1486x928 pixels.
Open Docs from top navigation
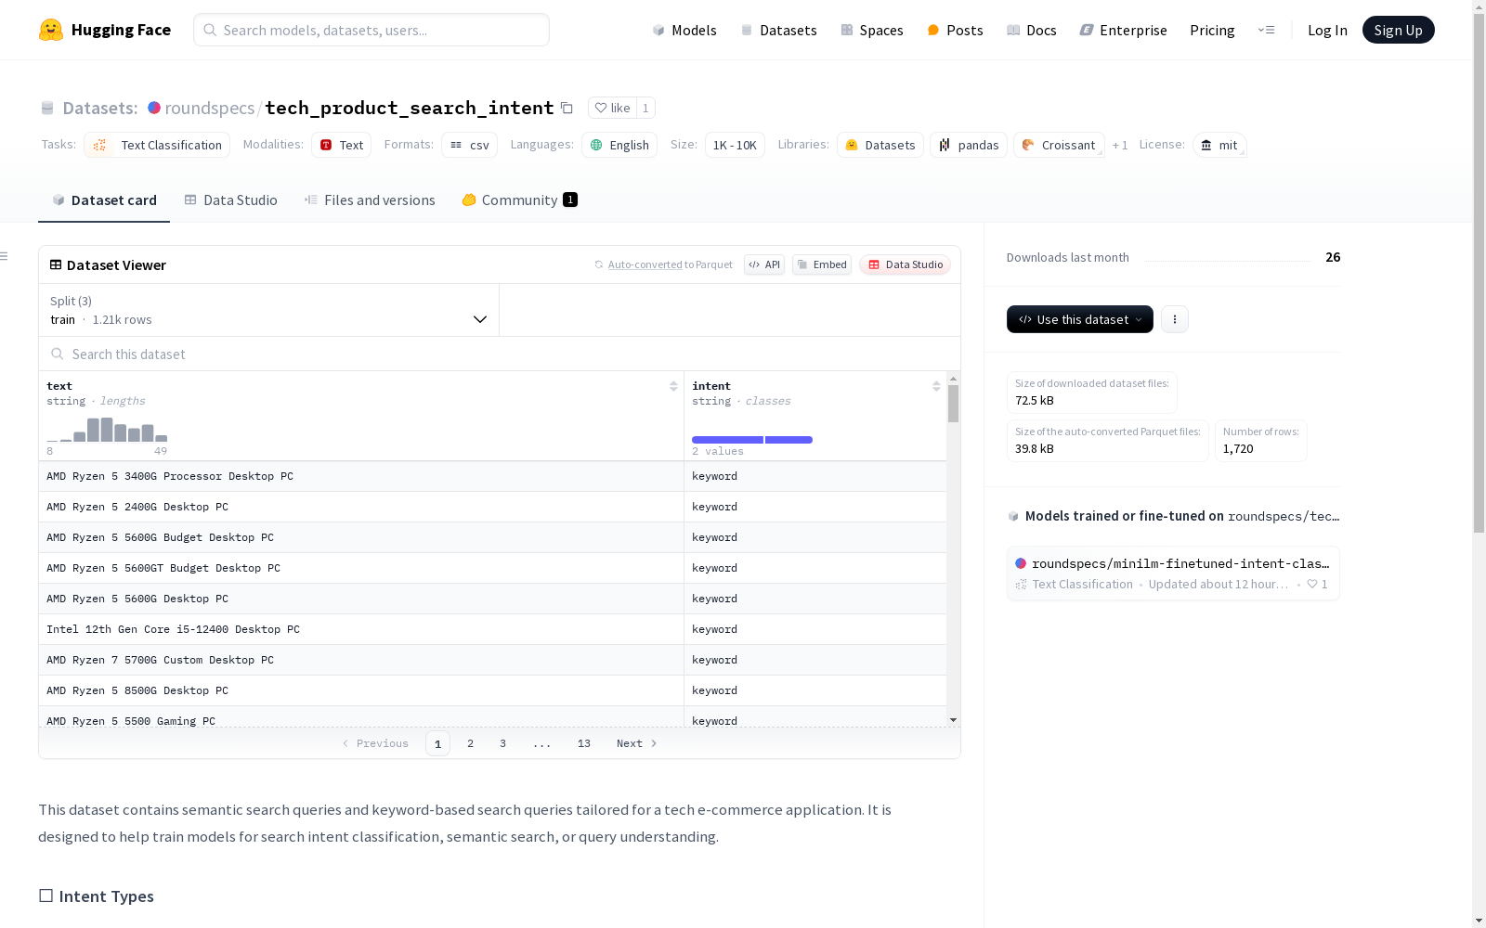tap(1032, 30)
